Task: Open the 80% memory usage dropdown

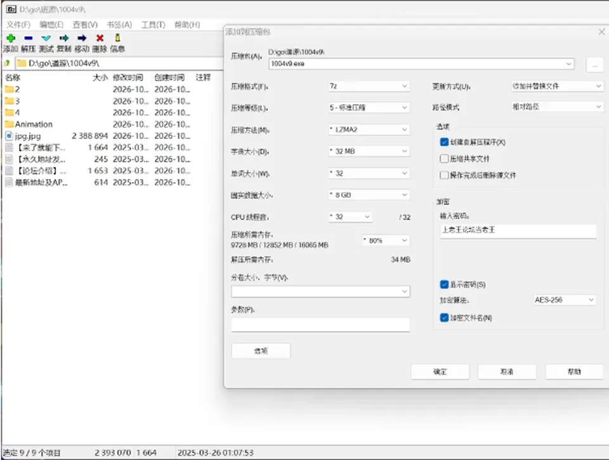Action: (386, 240)
